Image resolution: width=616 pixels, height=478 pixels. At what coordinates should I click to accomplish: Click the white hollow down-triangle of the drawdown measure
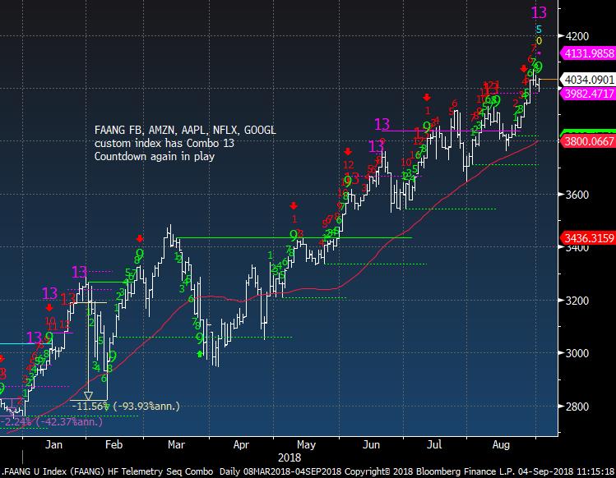(88, 395)
